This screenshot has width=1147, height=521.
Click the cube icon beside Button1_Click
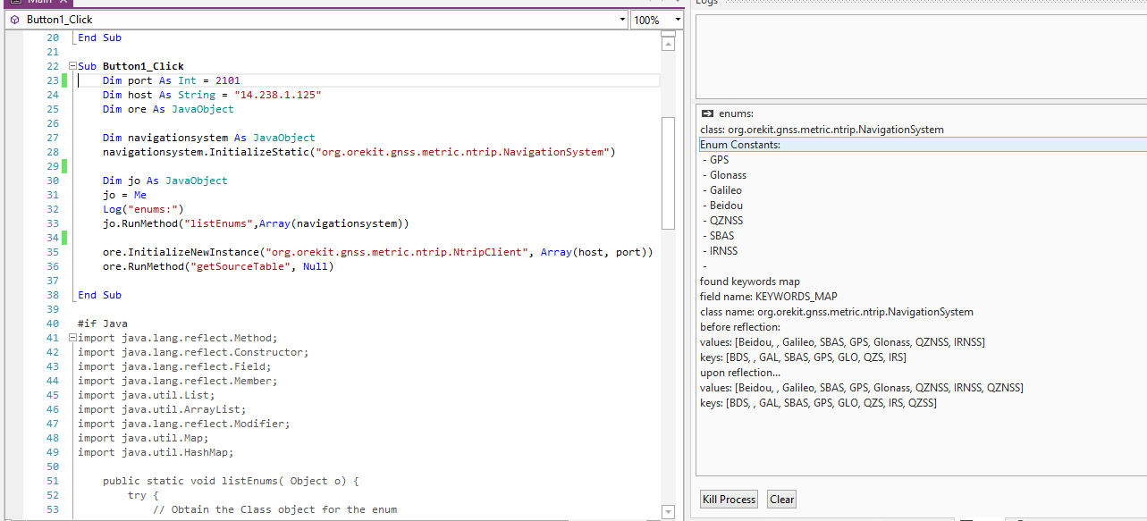[14, 20]
